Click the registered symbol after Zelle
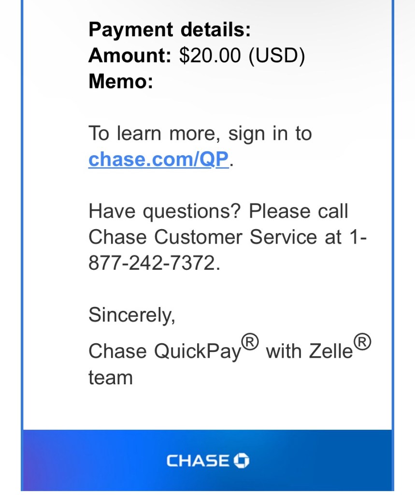The height and width of the screenshot is (495, 415). tap(362, 343)
